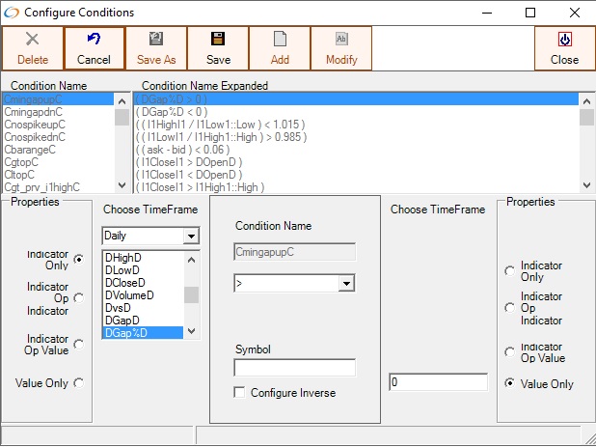
Task: Click the Delete toolbar icon
Action: click(32, 40)
